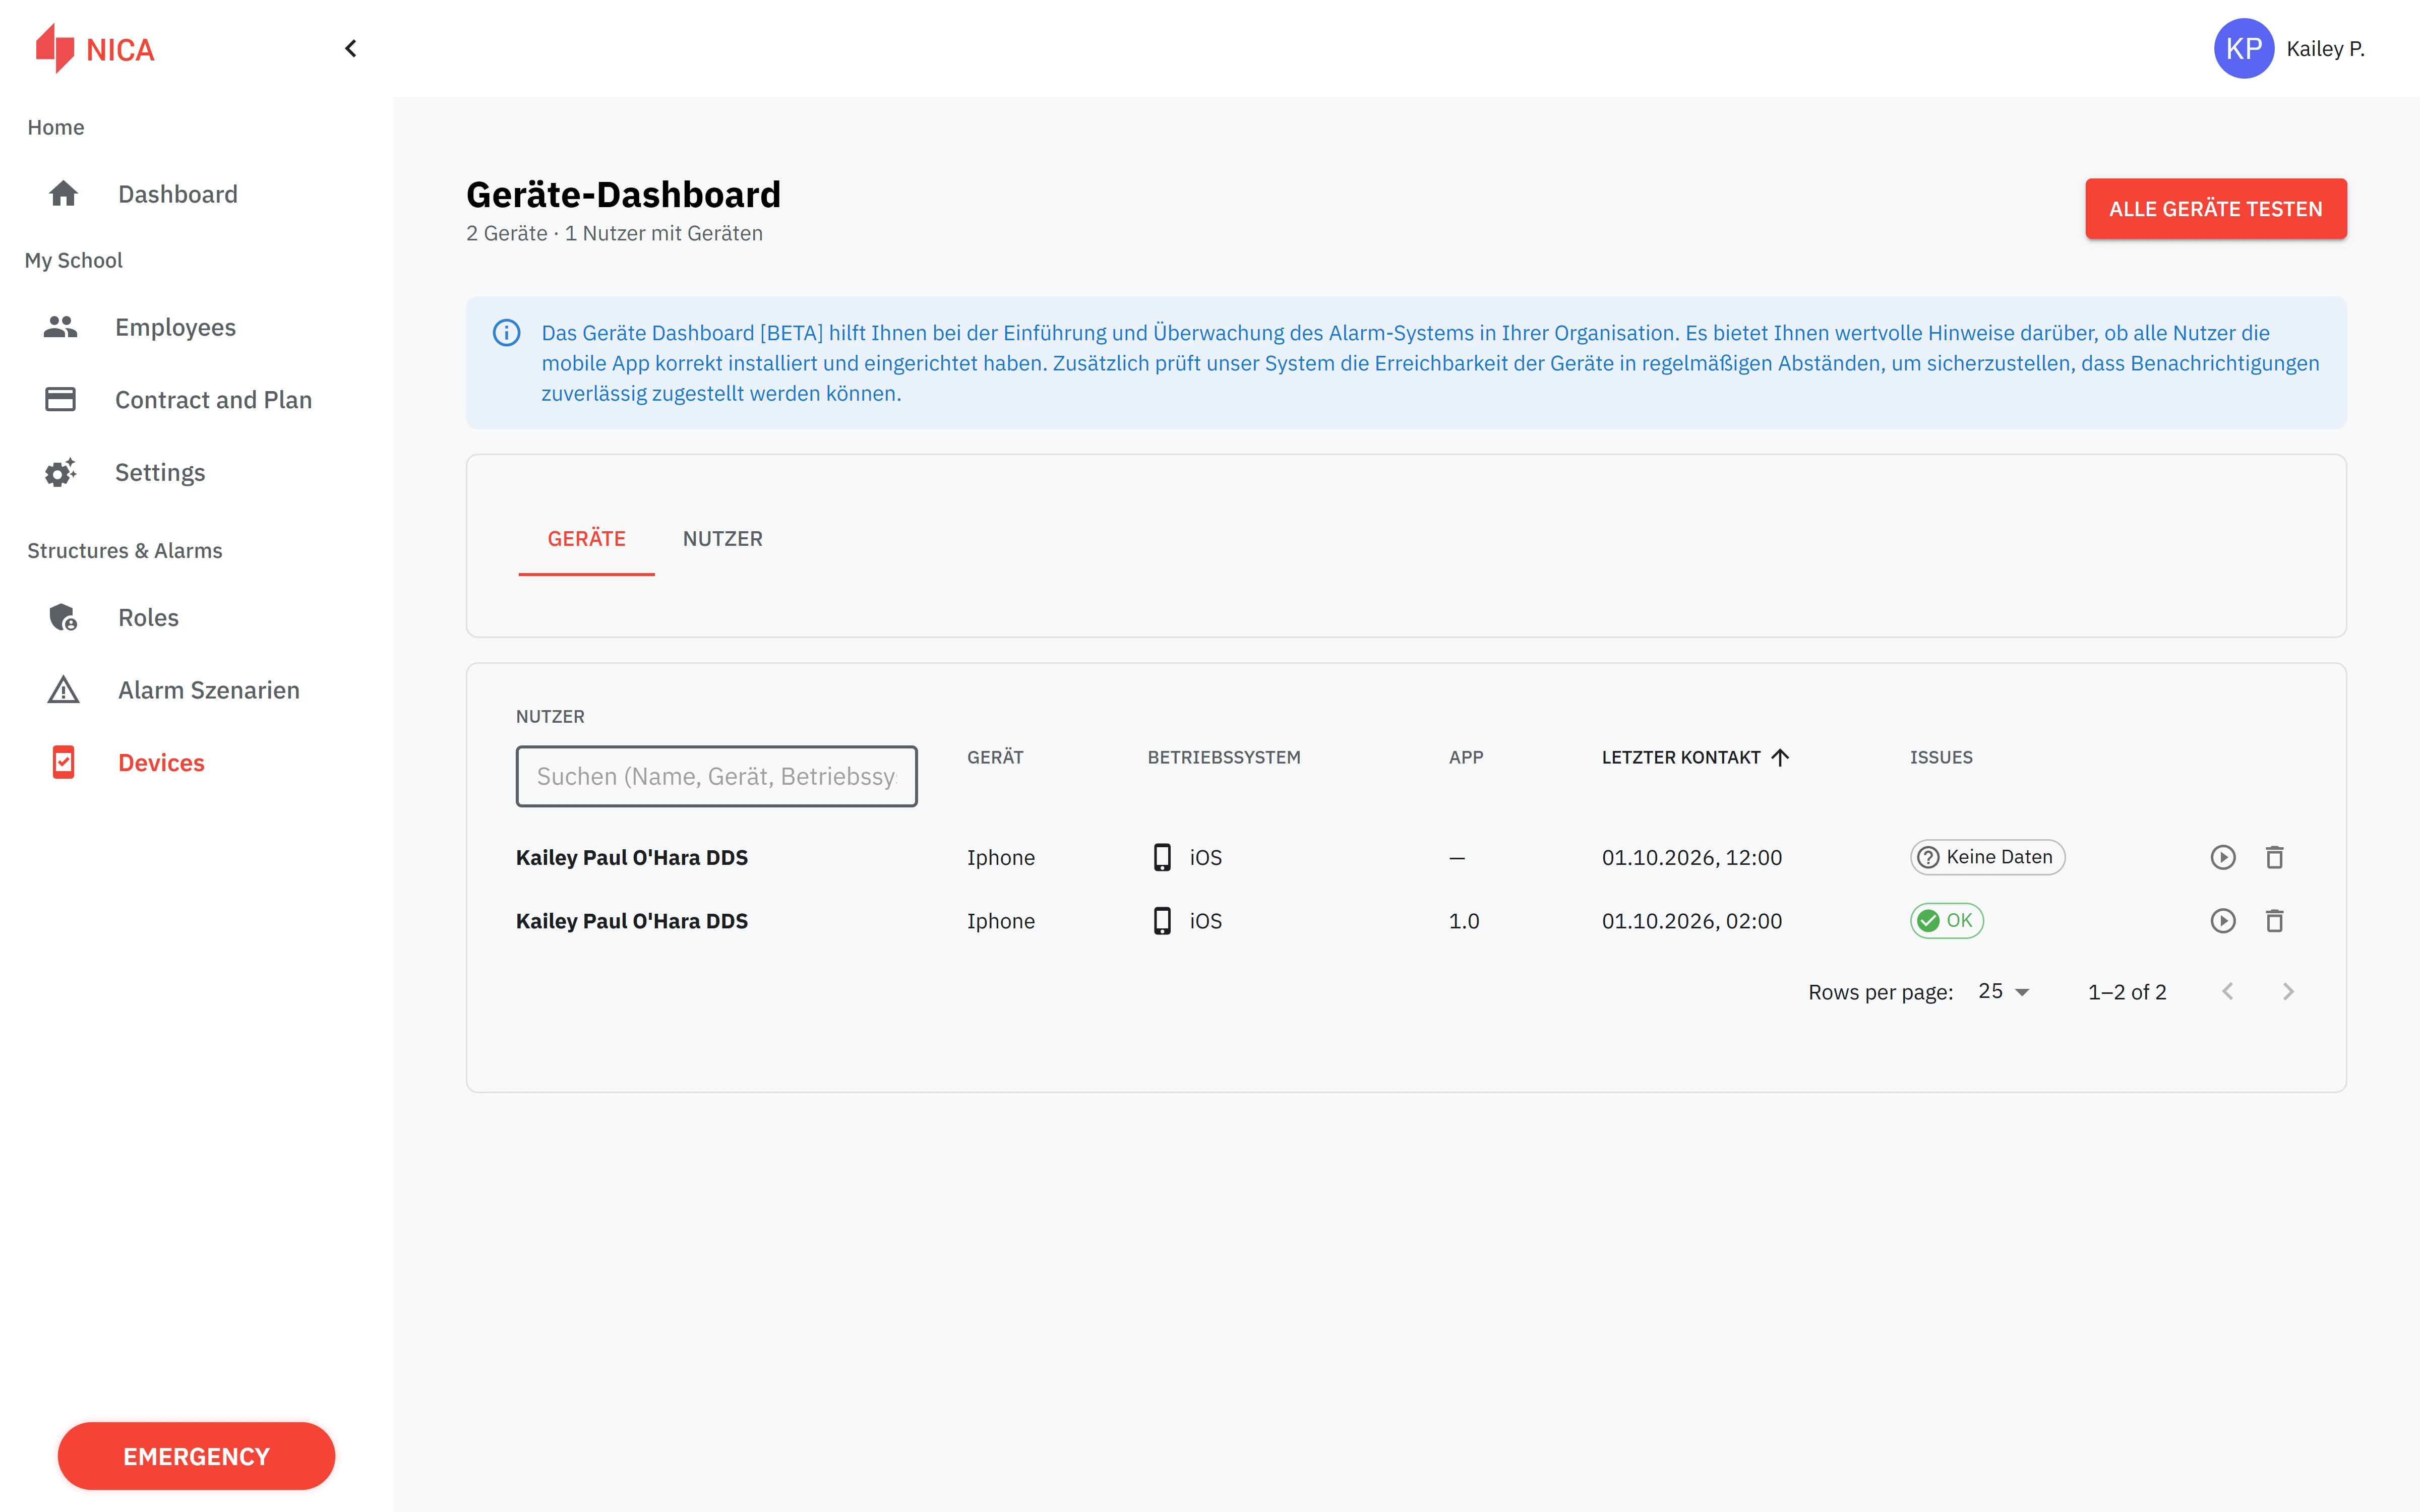The width and height of the screenshot is (2420, 1512).
Task: Click the Devices clipboard icon
Action: pos(63,762)
